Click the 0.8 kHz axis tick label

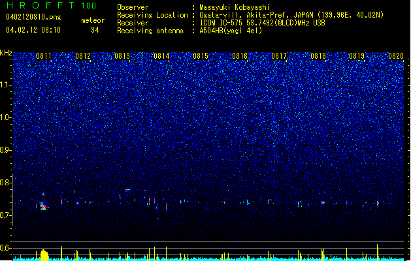point(6,183)
